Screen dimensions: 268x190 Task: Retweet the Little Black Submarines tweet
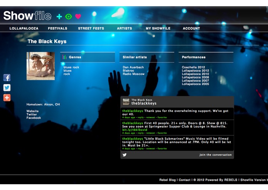(x=150, y=148)
